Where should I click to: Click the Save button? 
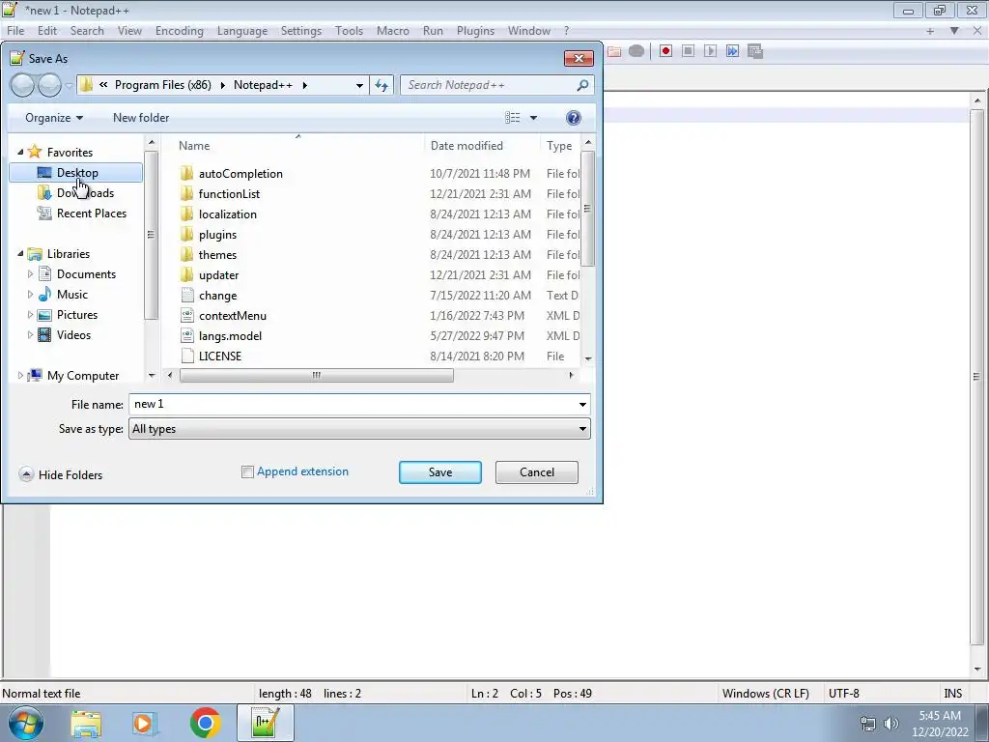(440, 471)
